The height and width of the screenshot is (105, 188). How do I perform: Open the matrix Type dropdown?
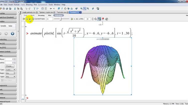(11, 70)
